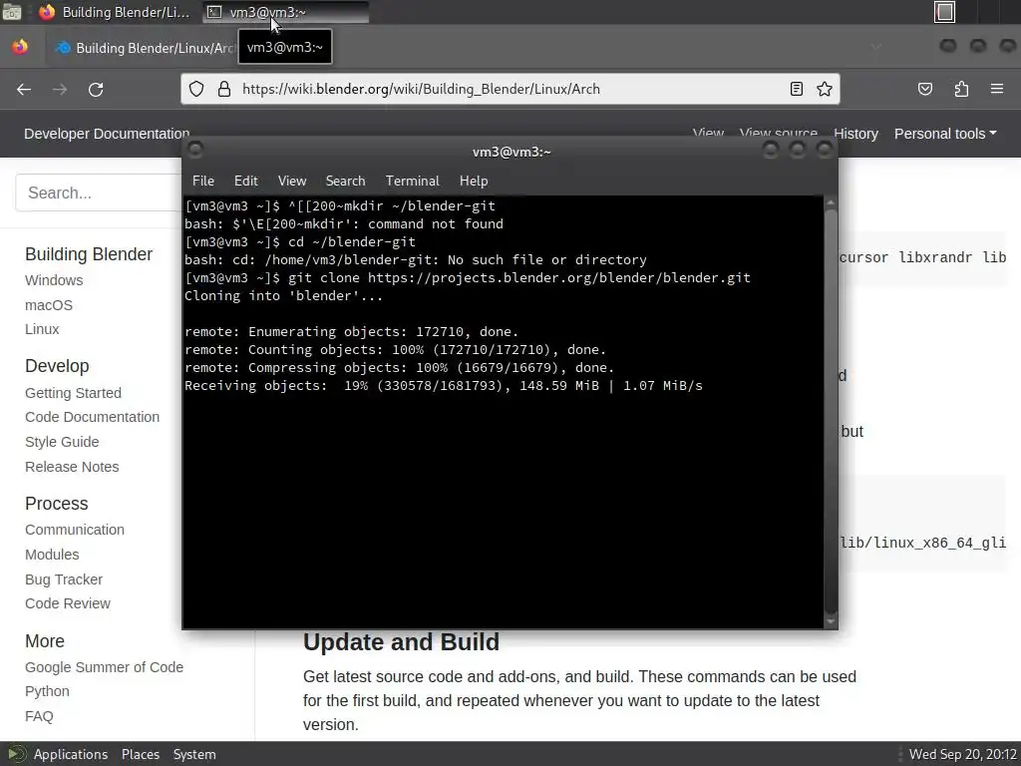Click the terminal vertical scrollbar track

click(x=831, y=412)
